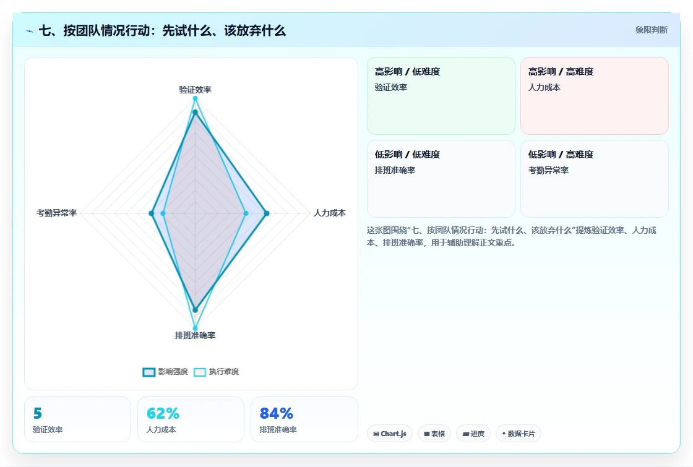Click the 数据卡片 tag pill

(x=519, y=434)
